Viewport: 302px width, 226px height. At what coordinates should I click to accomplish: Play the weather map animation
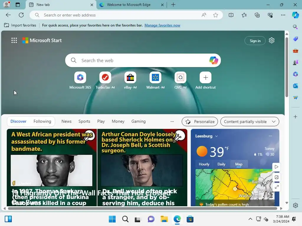[276, 167]
